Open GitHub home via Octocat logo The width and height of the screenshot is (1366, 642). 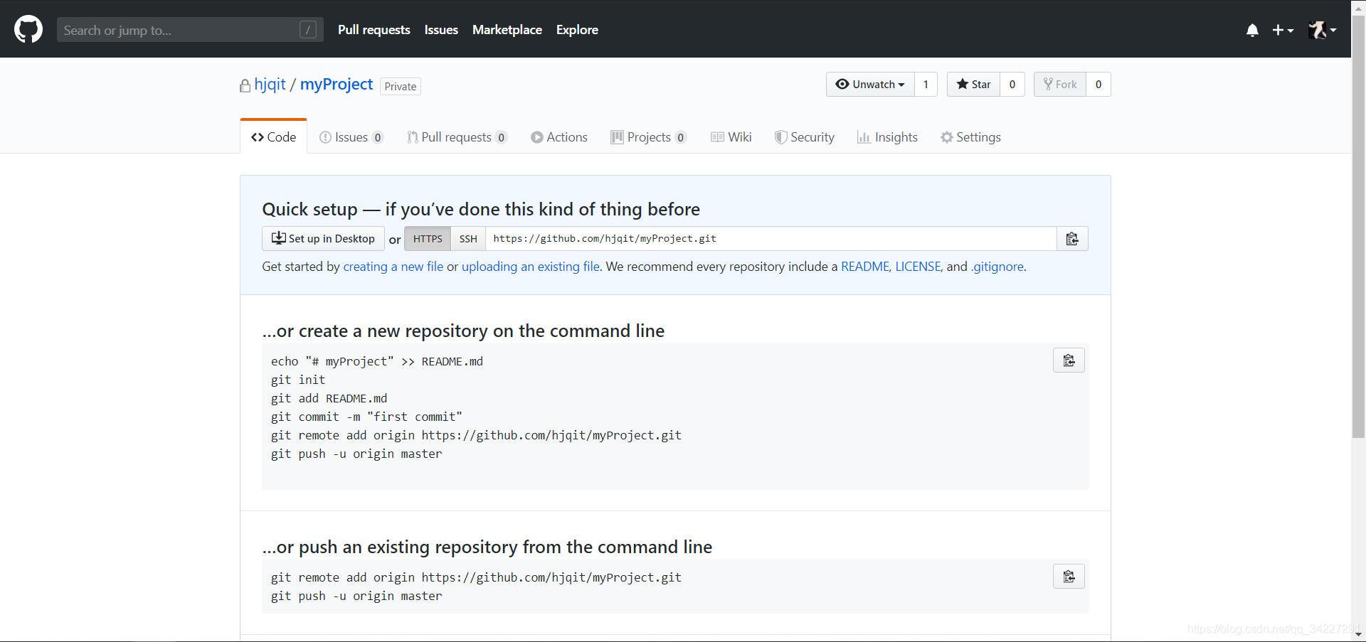point(28,29)
